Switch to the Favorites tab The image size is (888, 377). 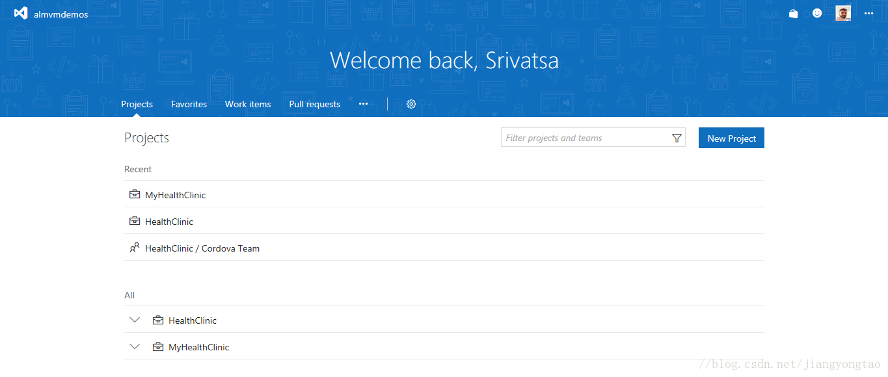[x=189, y=104]
